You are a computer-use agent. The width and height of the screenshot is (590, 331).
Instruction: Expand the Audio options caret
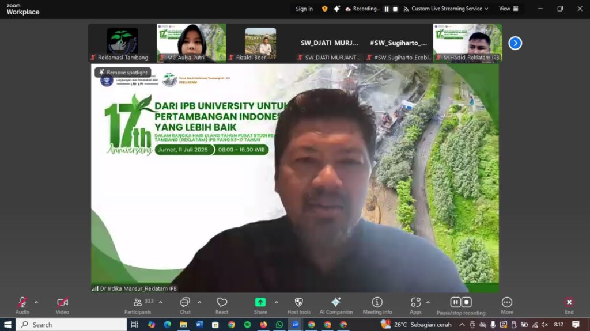click(36, 302)
